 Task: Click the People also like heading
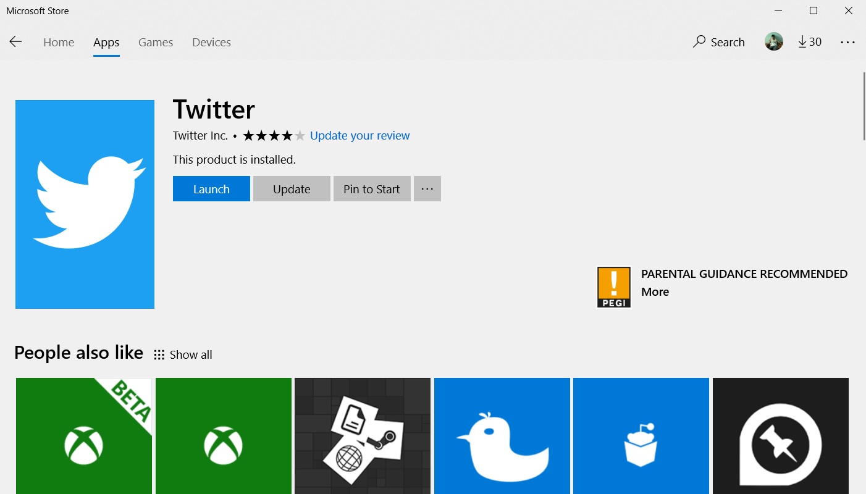[x=78, y=353]
